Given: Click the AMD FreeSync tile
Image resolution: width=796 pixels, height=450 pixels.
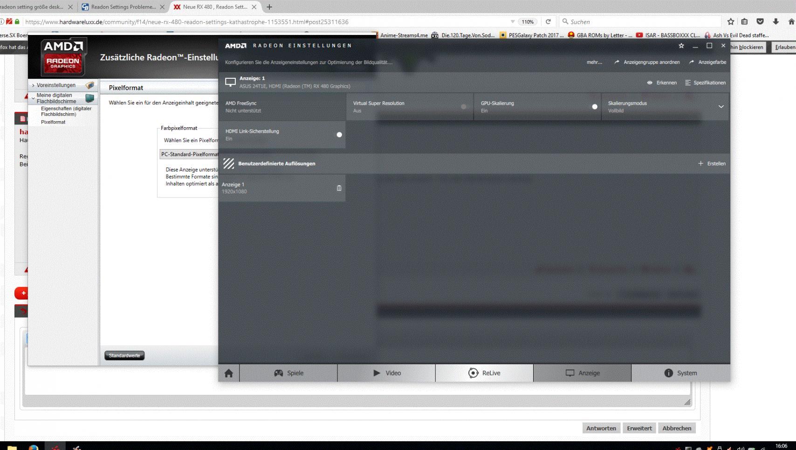Looking at the screenshot, I should coord(282,107).
